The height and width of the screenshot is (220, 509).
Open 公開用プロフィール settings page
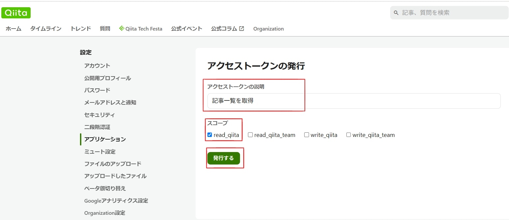[x=108, y=78]
